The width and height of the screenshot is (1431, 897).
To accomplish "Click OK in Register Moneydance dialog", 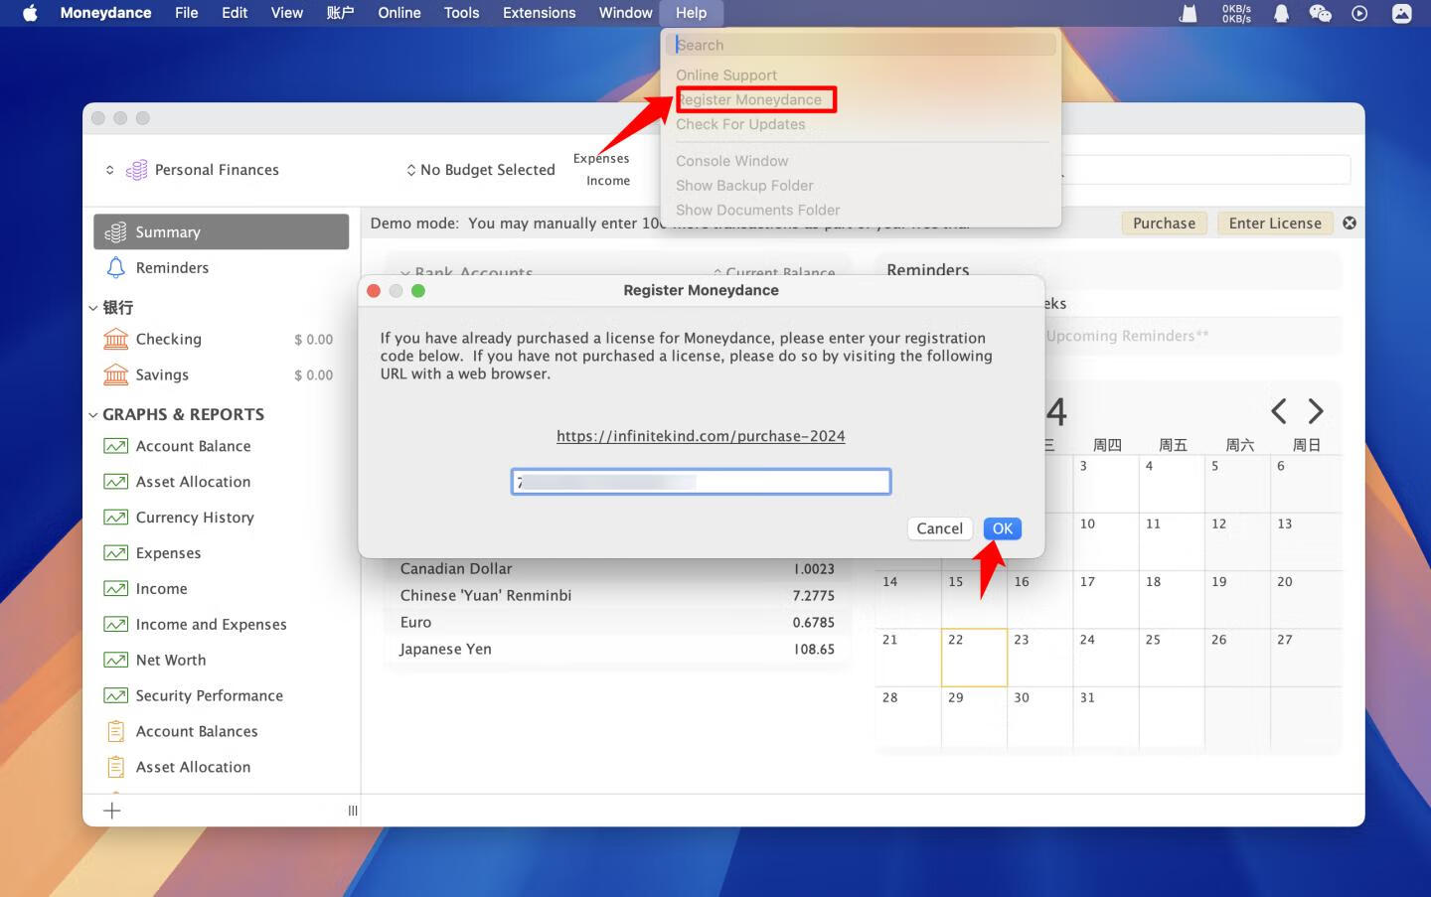I will [1003, 529].
